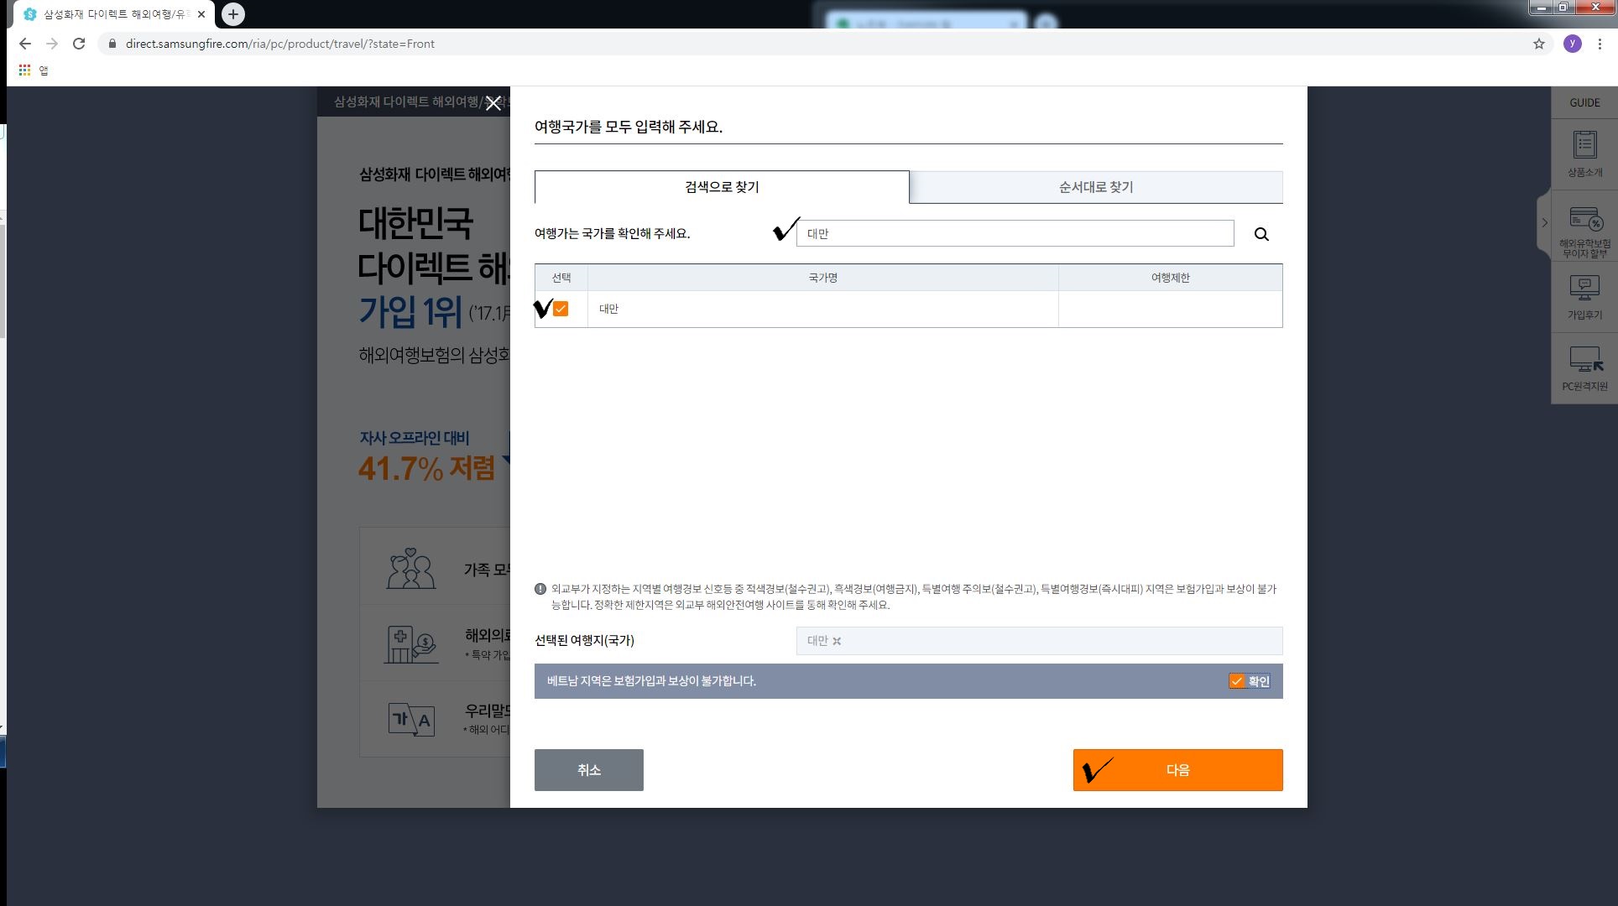Click the country search input field
The image size is (1618, 906).
pyautogui.click(x=1015, y=234)
